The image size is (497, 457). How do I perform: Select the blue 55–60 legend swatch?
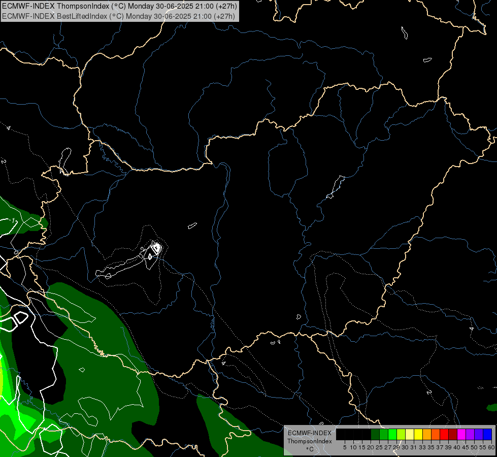[x=487, y=434]
